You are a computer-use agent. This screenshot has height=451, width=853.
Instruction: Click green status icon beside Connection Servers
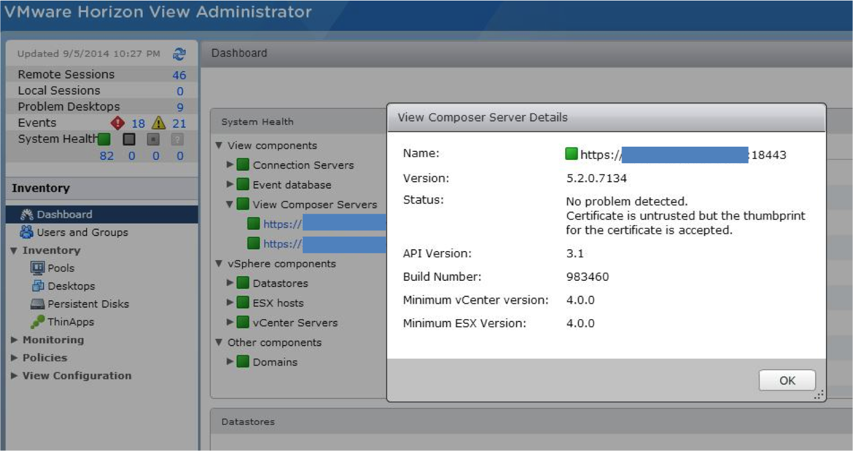point(243,165)
